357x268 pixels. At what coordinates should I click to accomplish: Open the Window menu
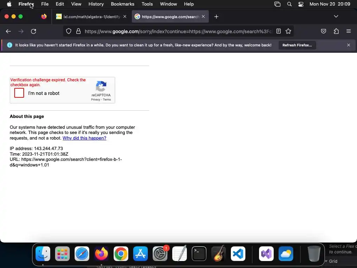[168, 4]
